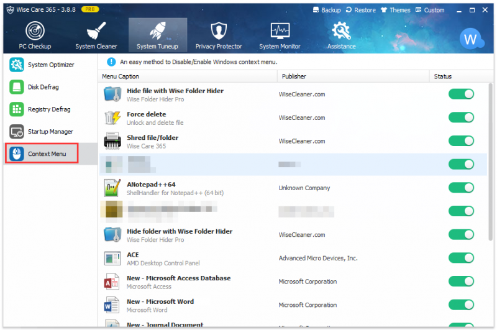The height and width of the screenshot is (330, 497).
Task: Open the System Monitor pulse icon
Action: pos(280,30)
